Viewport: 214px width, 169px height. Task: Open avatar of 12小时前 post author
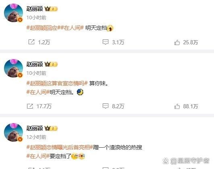[13, 132]
